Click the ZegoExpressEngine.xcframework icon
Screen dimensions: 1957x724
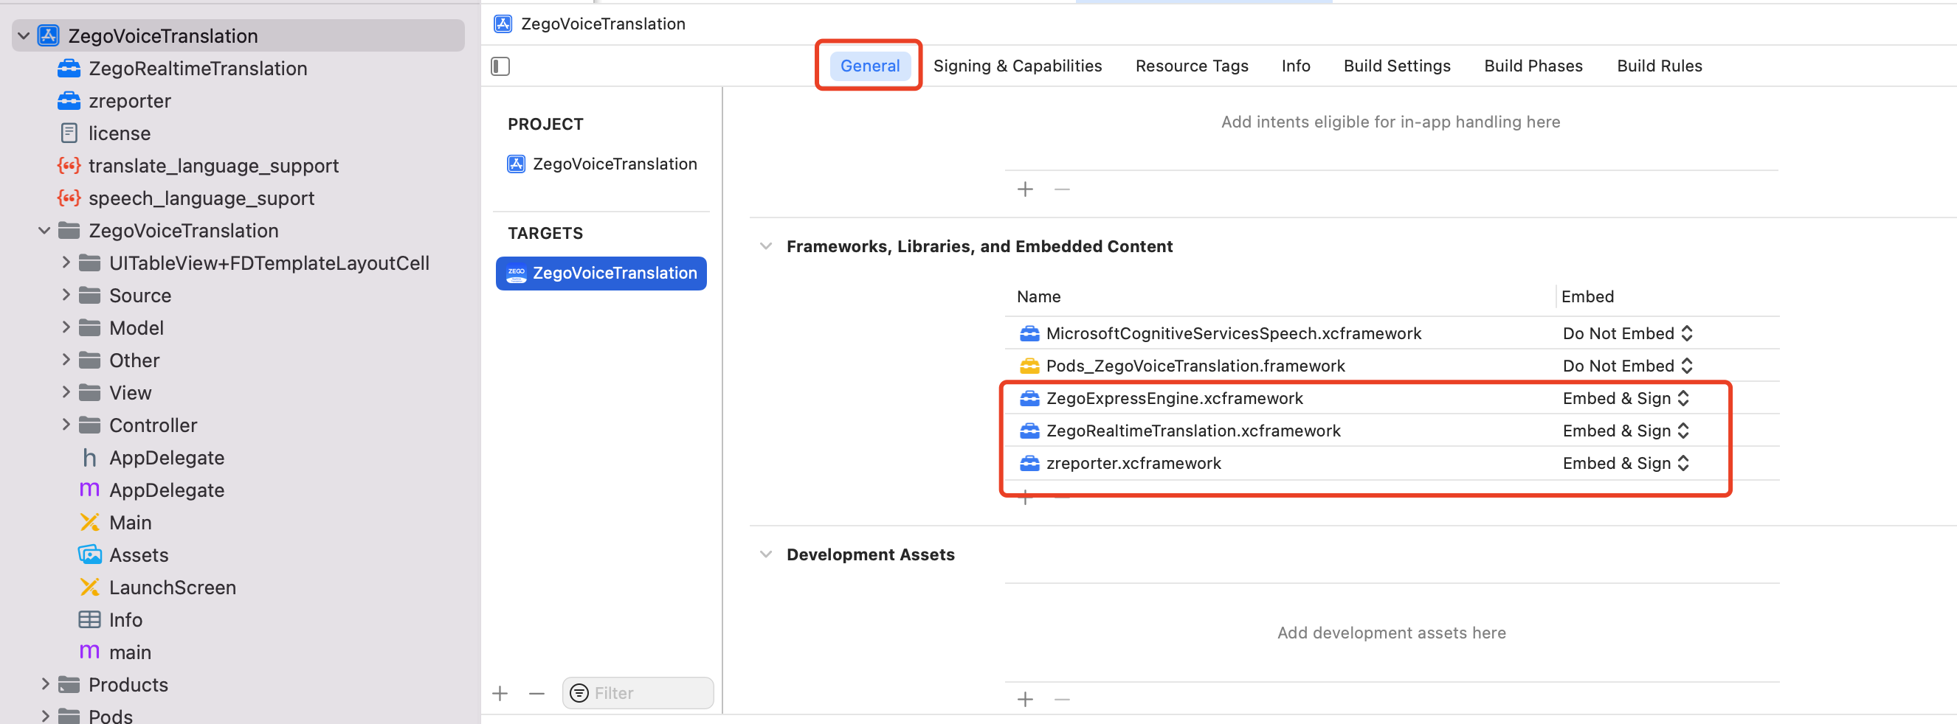coord(1029,398)
